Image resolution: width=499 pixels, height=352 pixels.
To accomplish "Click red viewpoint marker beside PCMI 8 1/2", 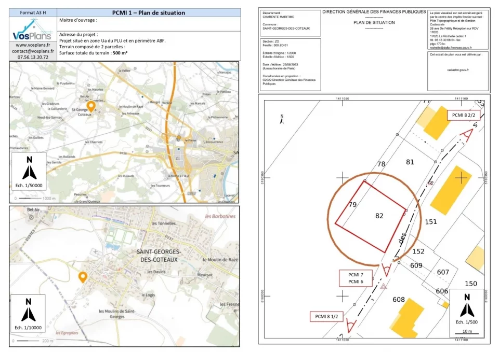I will (x=351, y=326).
